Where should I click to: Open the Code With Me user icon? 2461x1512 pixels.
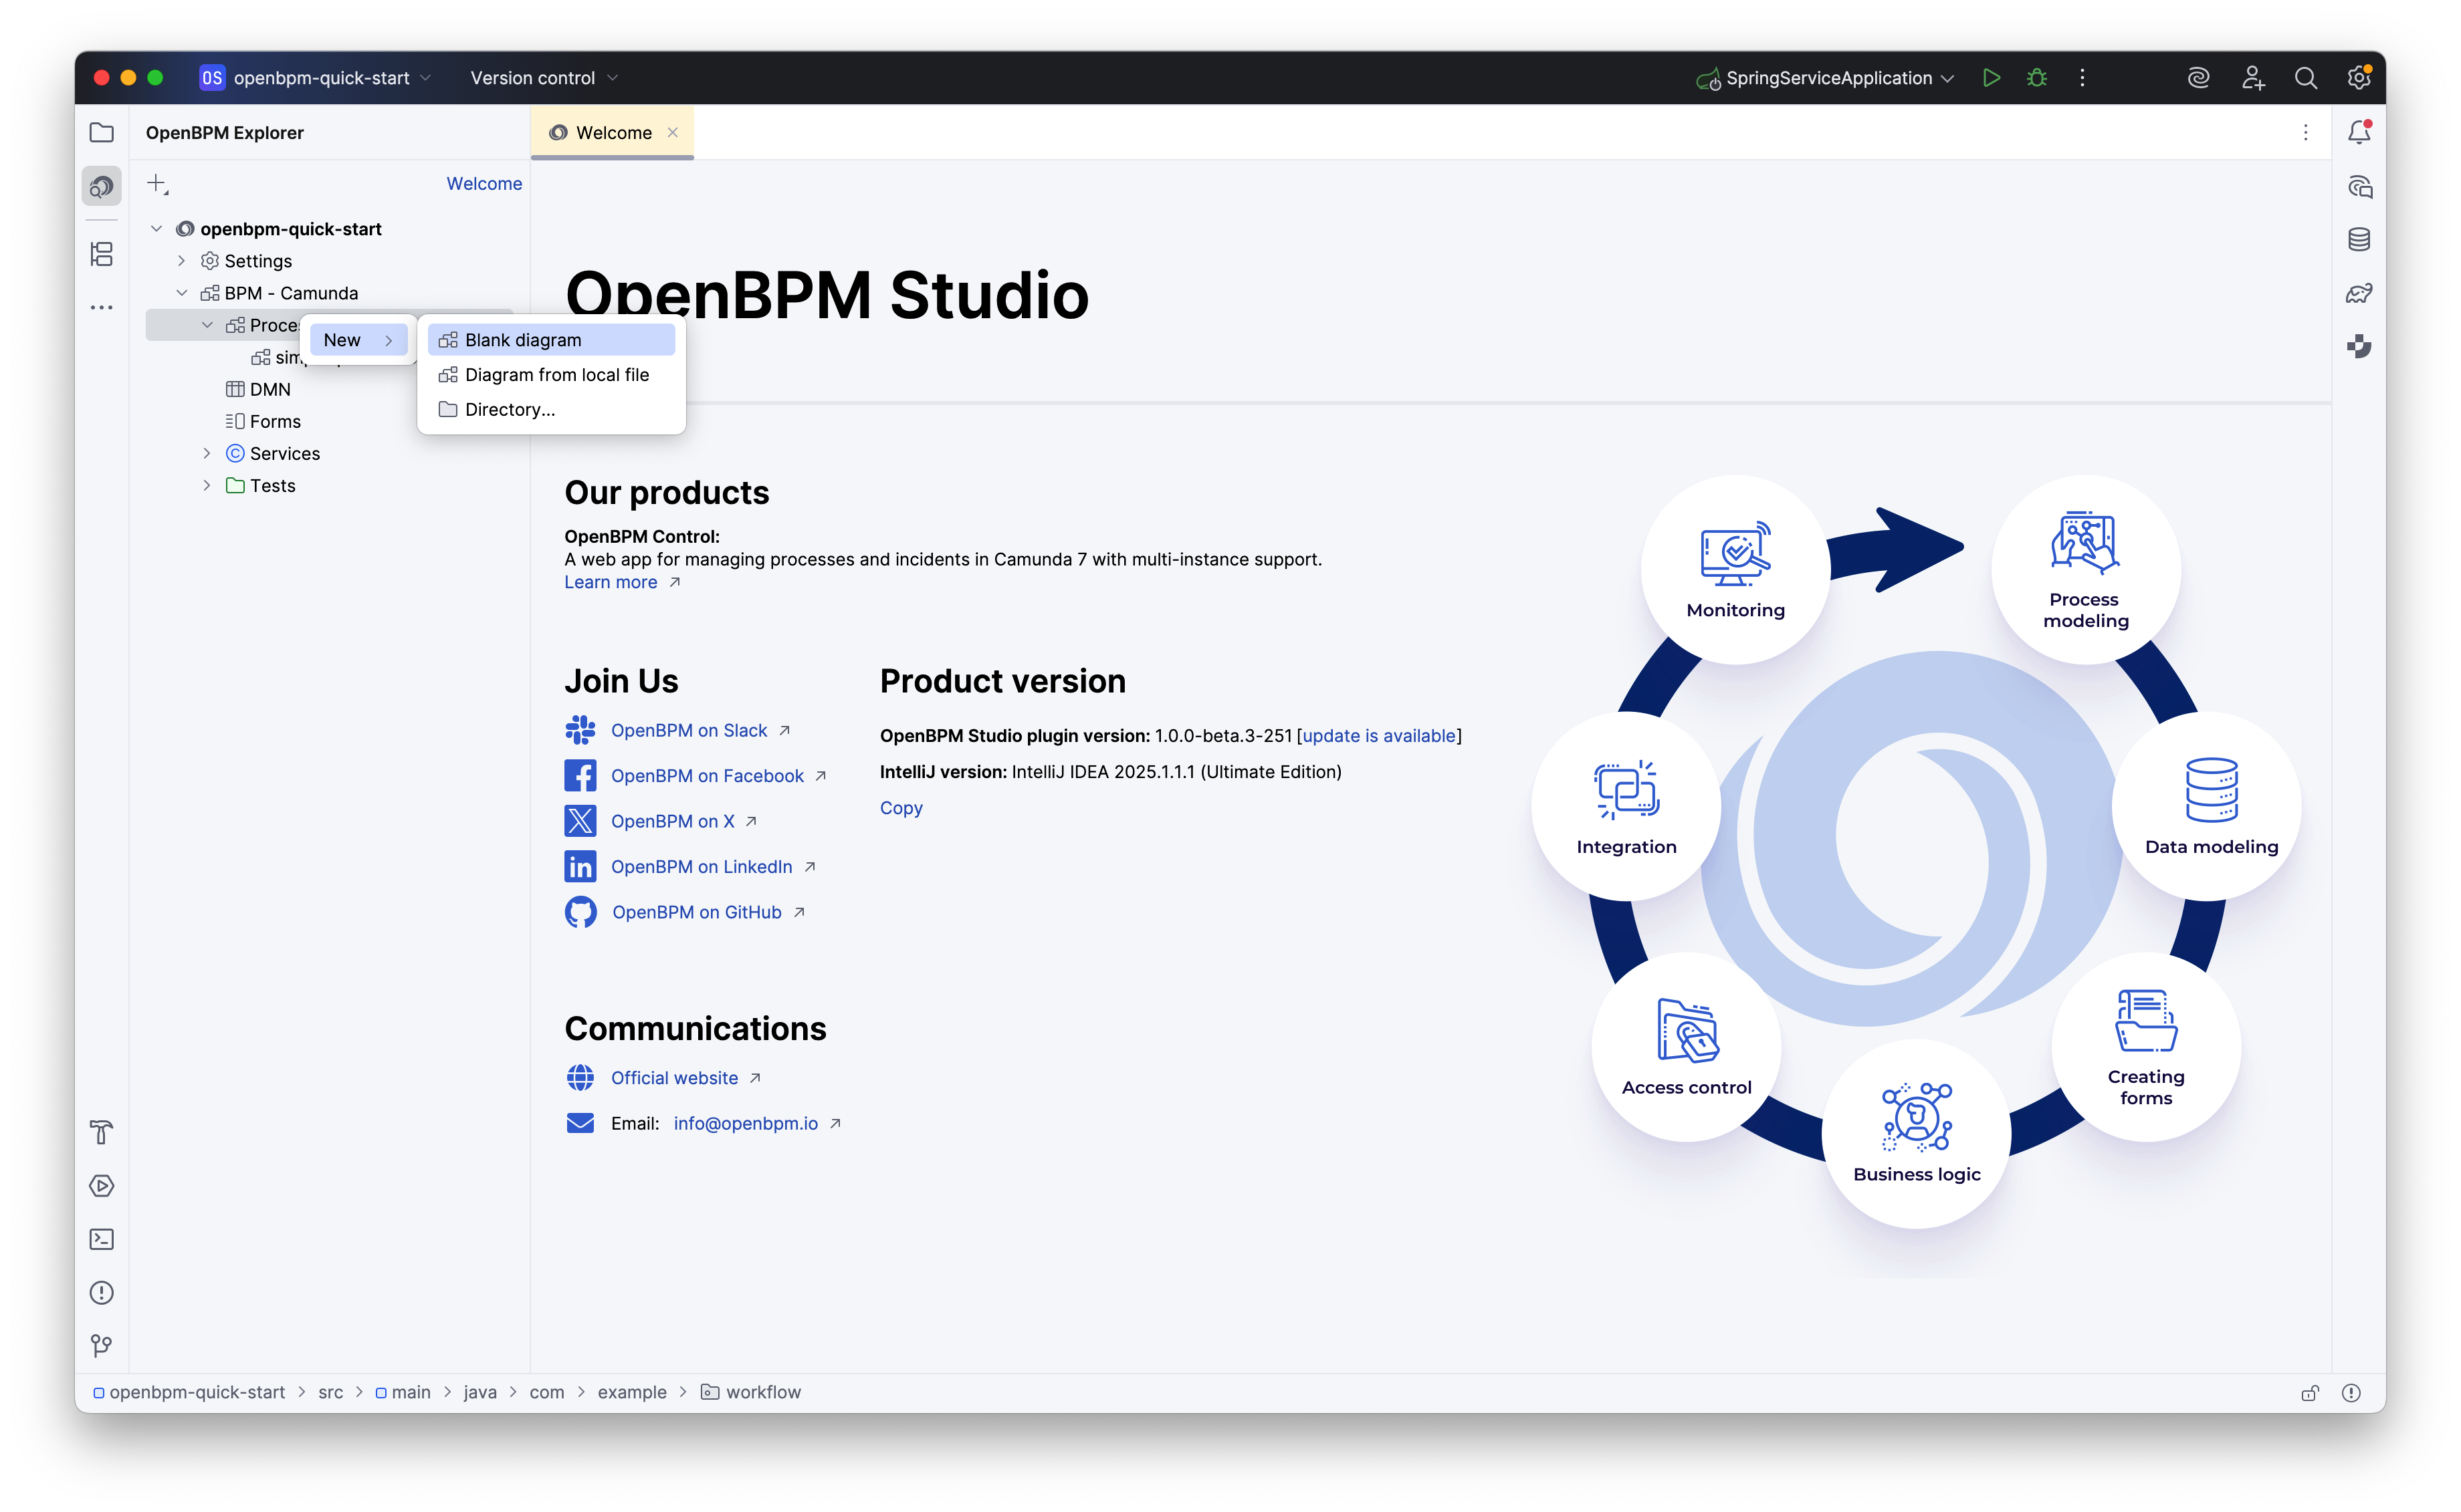pos(2253,78)
